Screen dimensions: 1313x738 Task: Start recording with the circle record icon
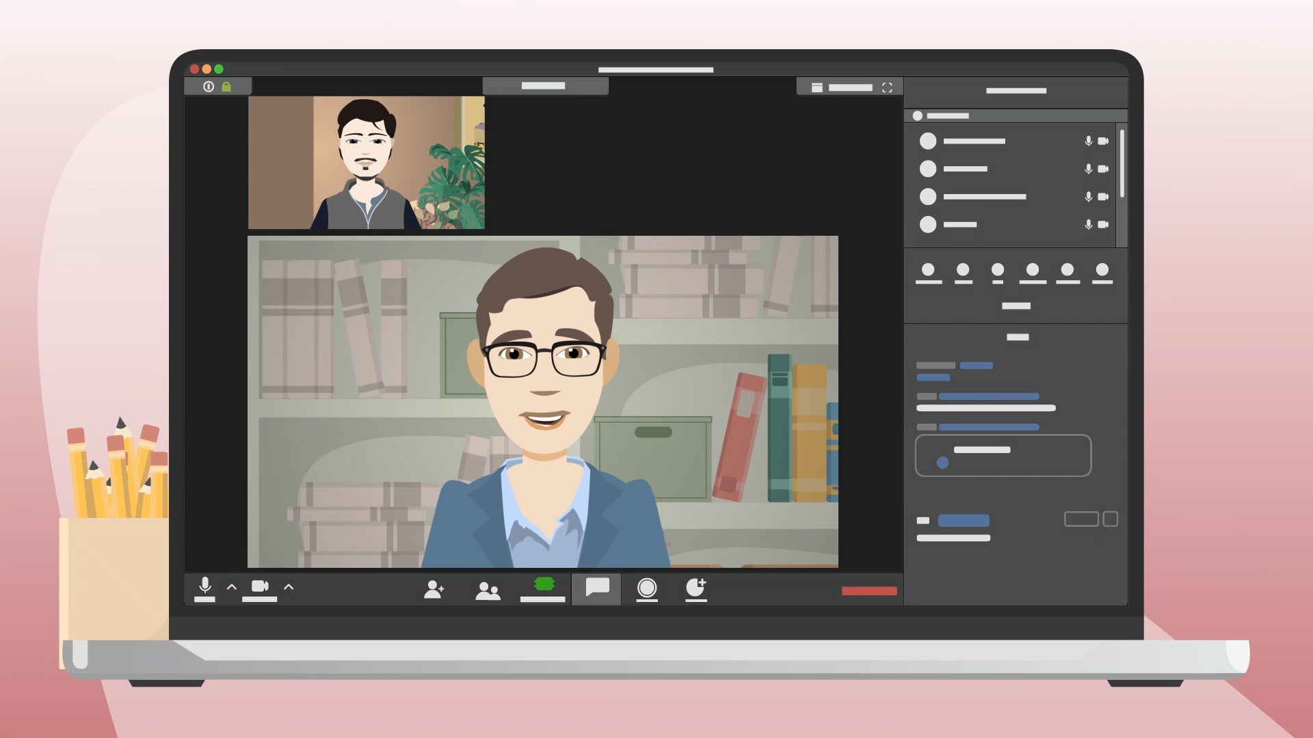tap(647, 589)
